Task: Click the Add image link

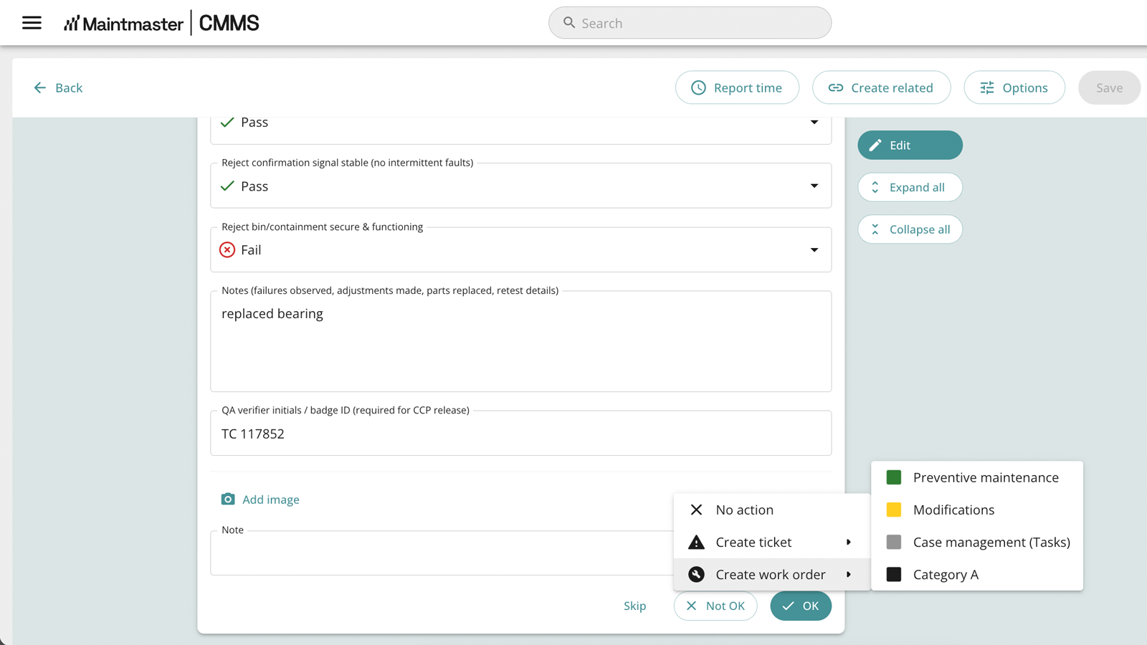Action: (271, 500)
